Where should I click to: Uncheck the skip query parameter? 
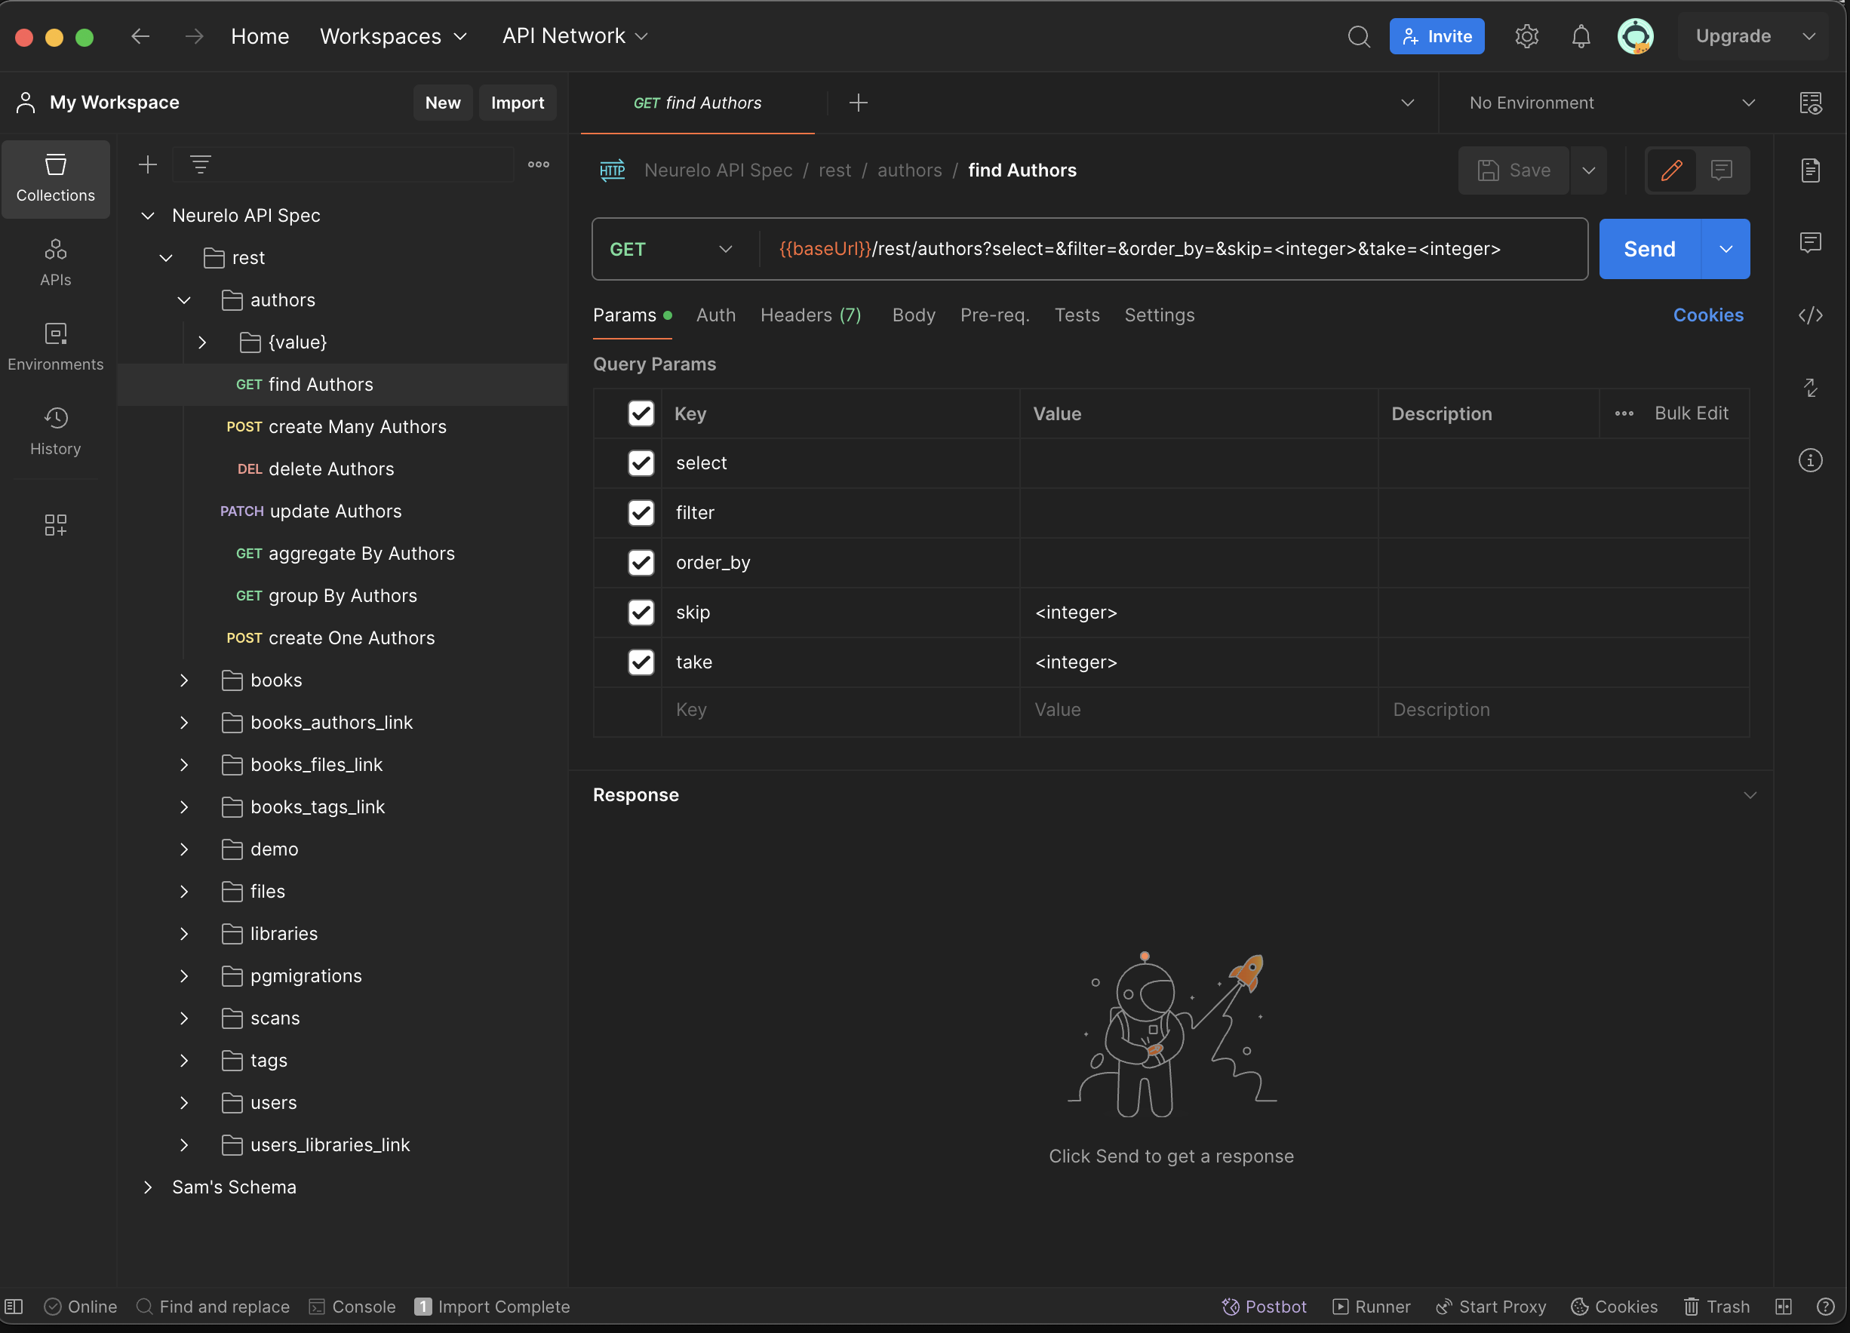[x=641, y=612]
